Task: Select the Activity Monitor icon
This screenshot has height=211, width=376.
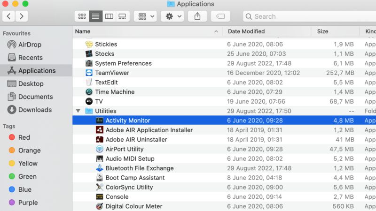Action: (100, 121)
